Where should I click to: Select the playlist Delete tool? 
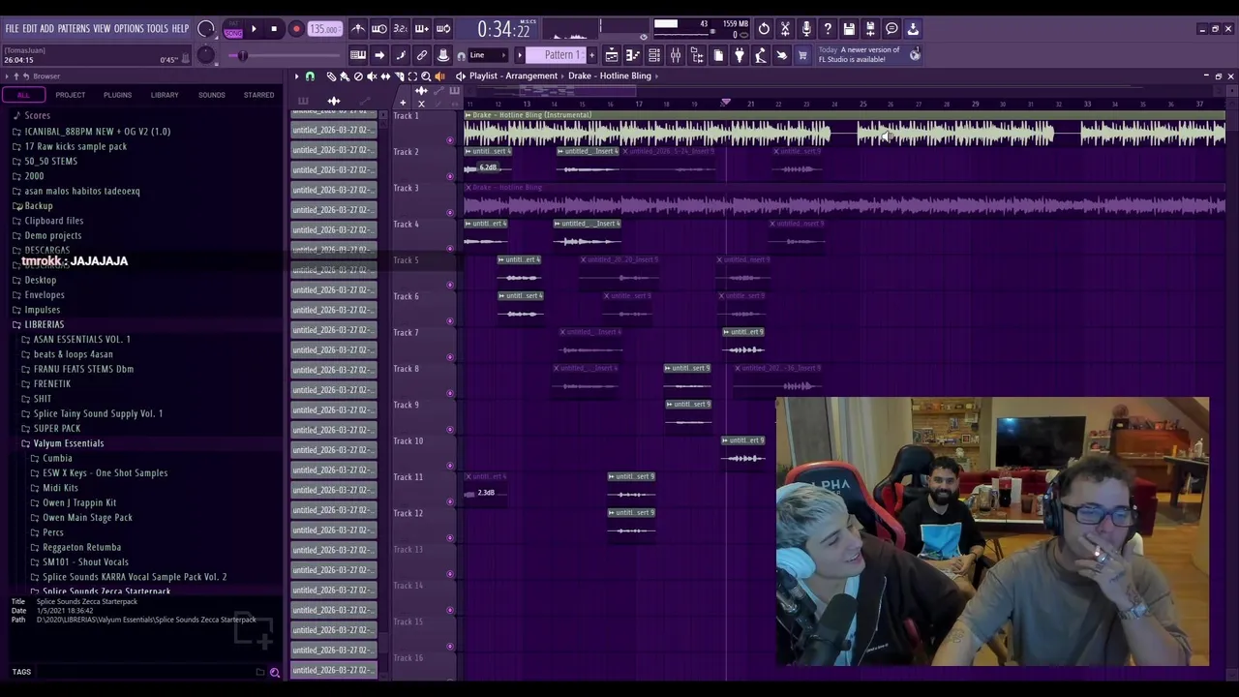tap(358, 76)
